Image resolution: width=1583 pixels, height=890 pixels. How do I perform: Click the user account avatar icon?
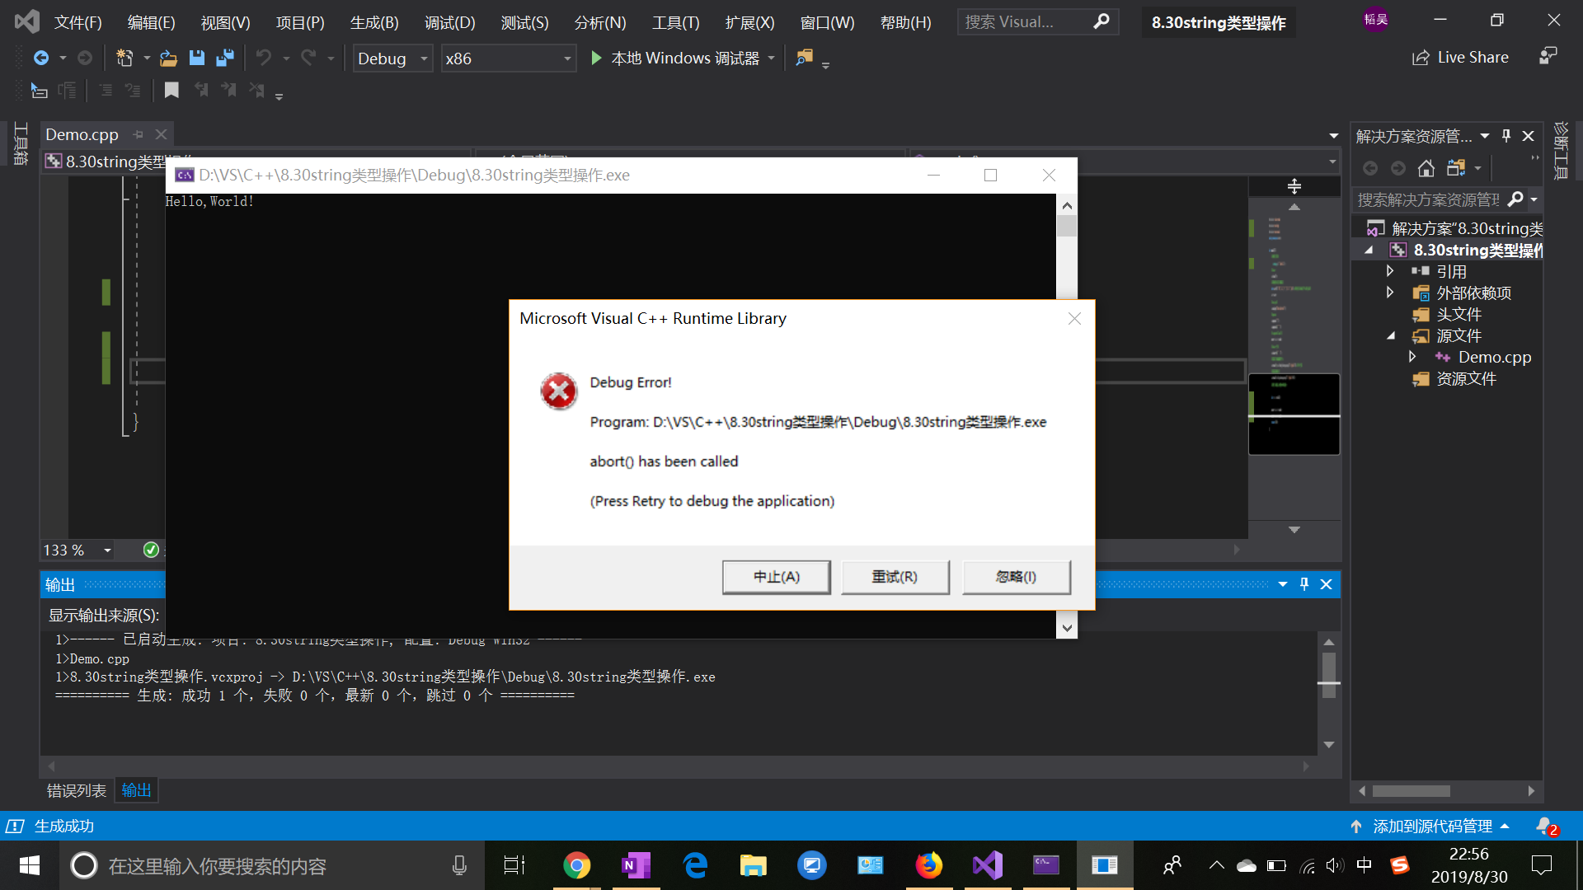click(x=1375, y=19)
